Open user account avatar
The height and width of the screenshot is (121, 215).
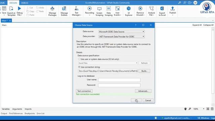(195, 3)
